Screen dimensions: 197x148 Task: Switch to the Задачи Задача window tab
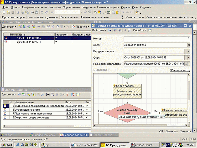tap(104, 135)
